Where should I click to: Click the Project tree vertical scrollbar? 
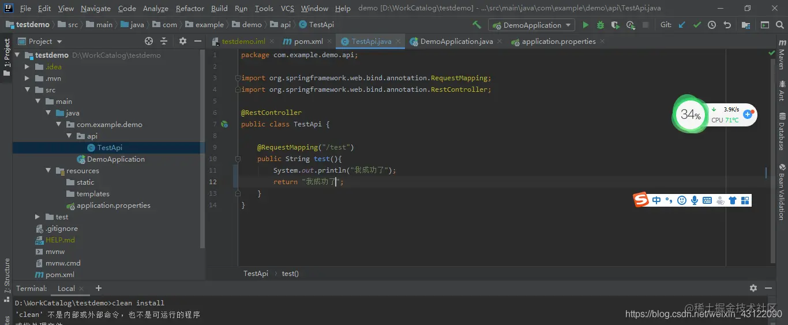(x=202, y=148)
